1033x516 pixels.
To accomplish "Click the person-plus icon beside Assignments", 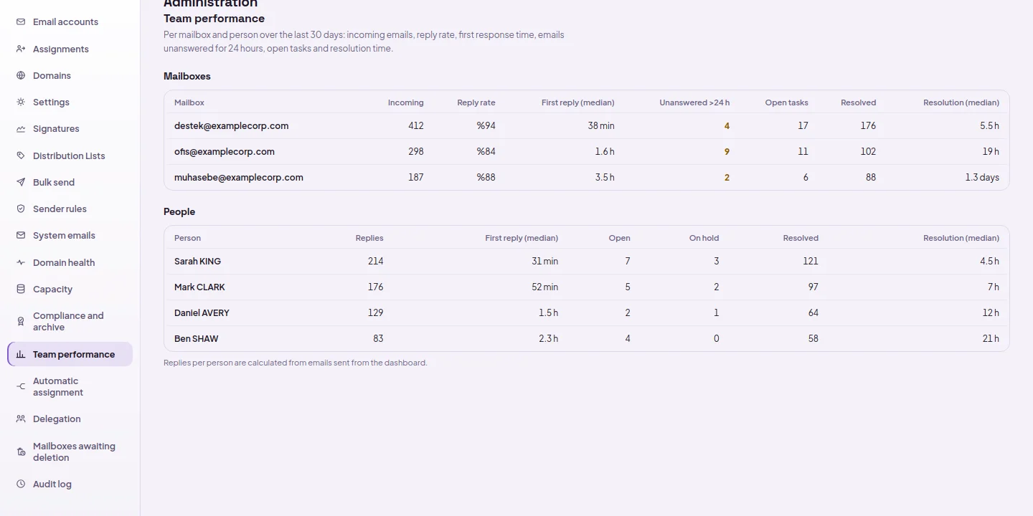I will click(21, 49).
